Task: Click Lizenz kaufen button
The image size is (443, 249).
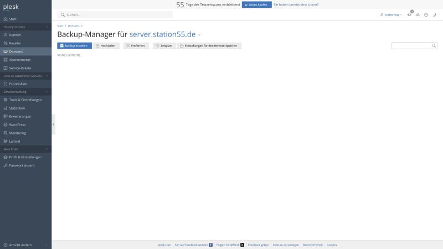Action: click(256, 4)
